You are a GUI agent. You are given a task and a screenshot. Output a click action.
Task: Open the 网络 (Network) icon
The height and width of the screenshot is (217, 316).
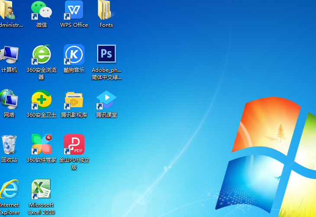tap(9, 99)
